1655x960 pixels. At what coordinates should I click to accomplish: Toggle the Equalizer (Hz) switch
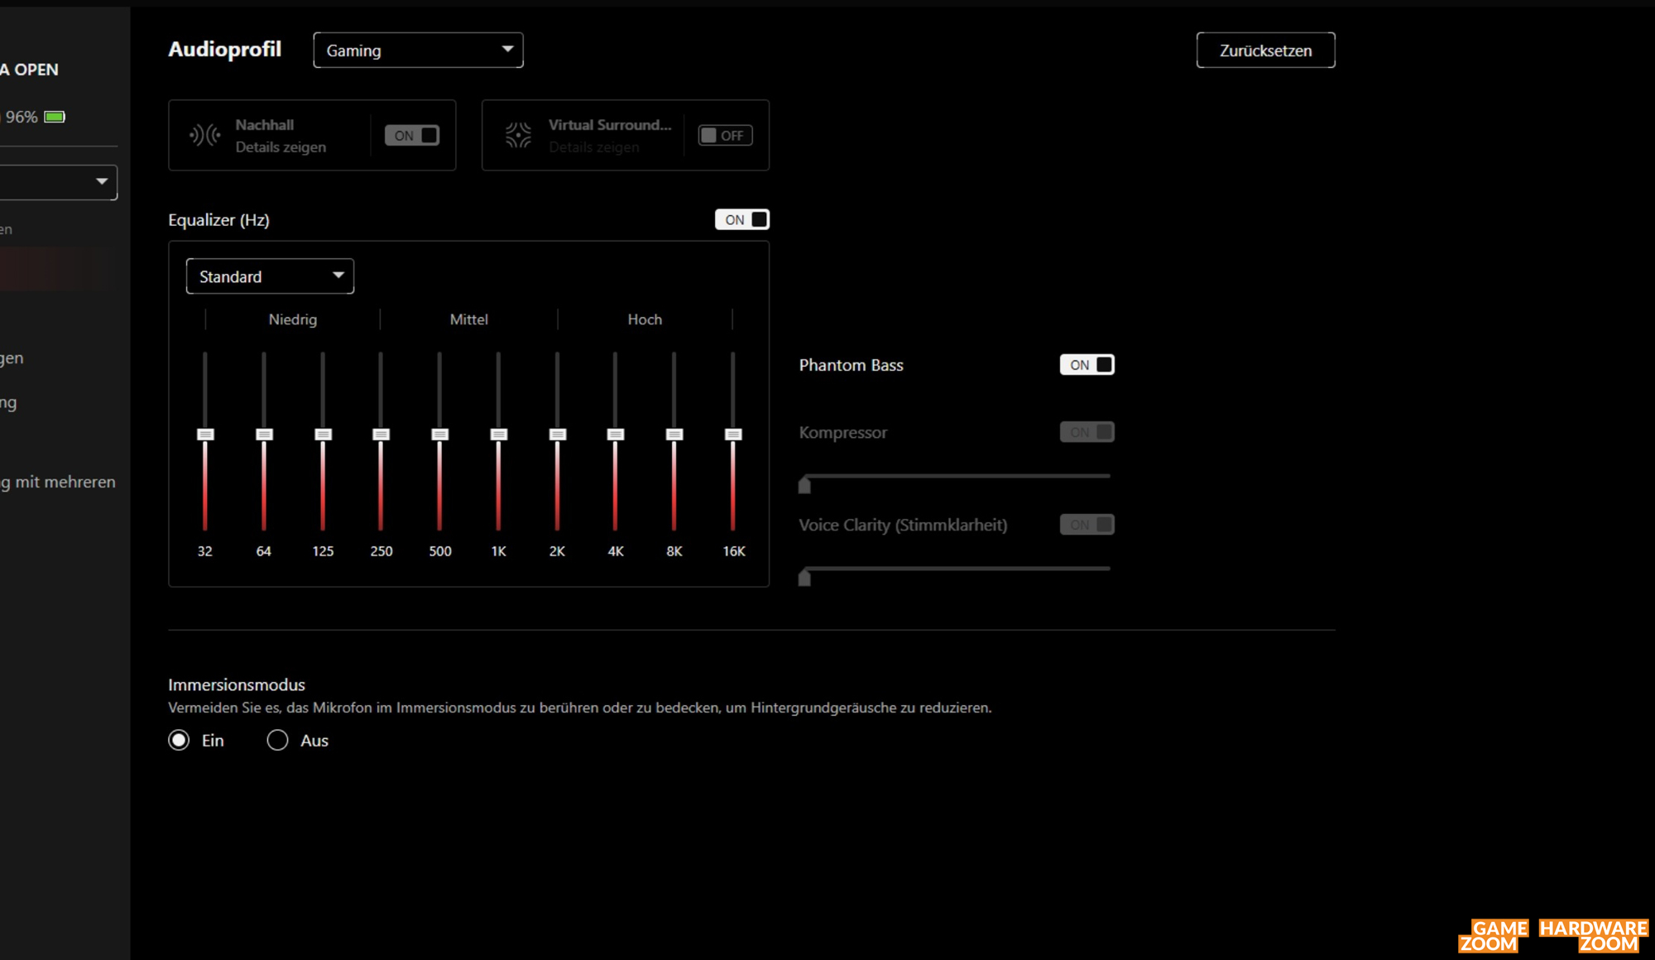(x=742, y=220)
